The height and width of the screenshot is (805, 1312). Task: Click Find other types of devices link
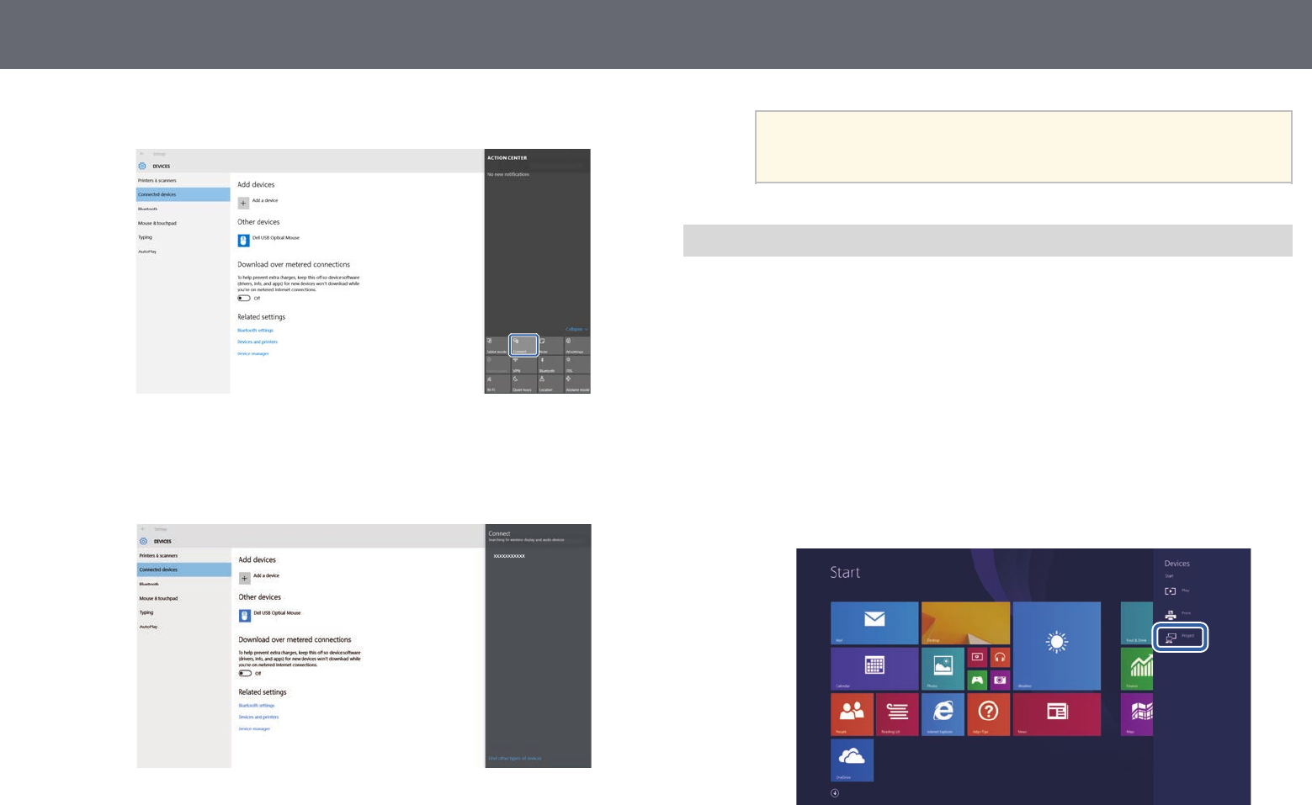(x=515, y=758)
